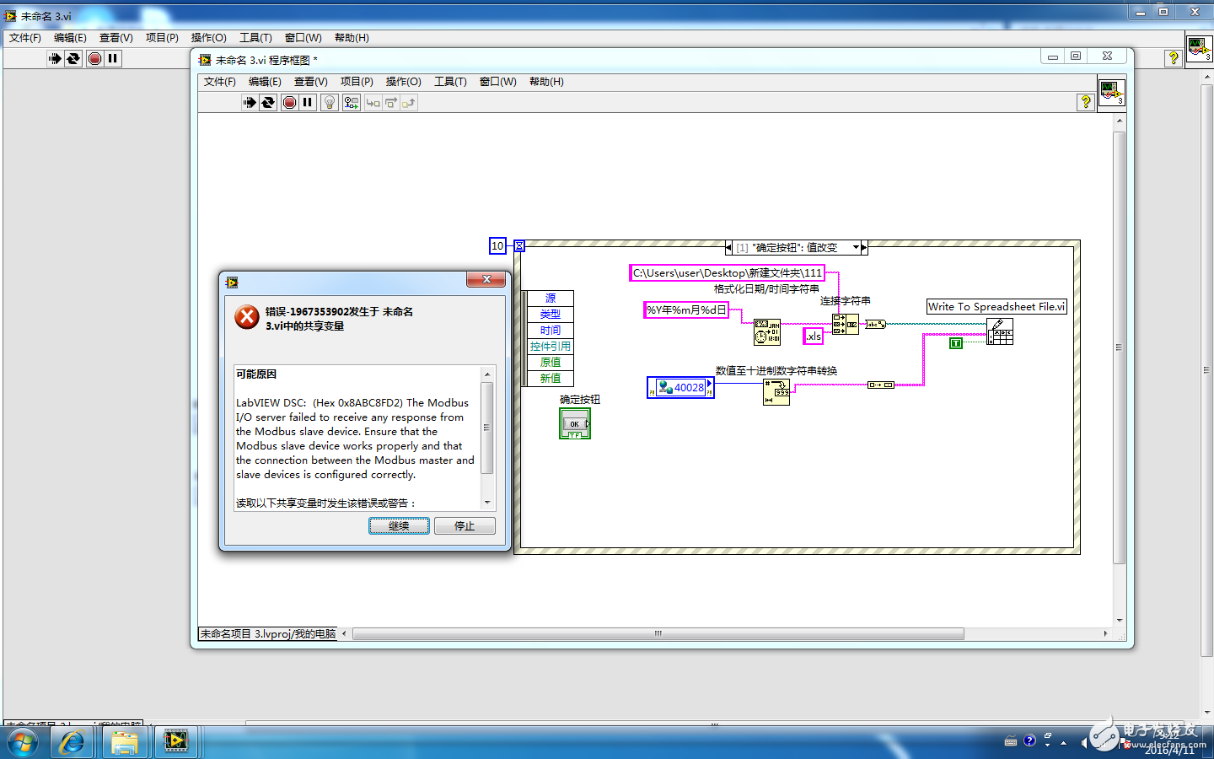Click Run arrow in front panel window
Image resolution: width=1214 pixels, height=759 pixels.
(55, 58)
